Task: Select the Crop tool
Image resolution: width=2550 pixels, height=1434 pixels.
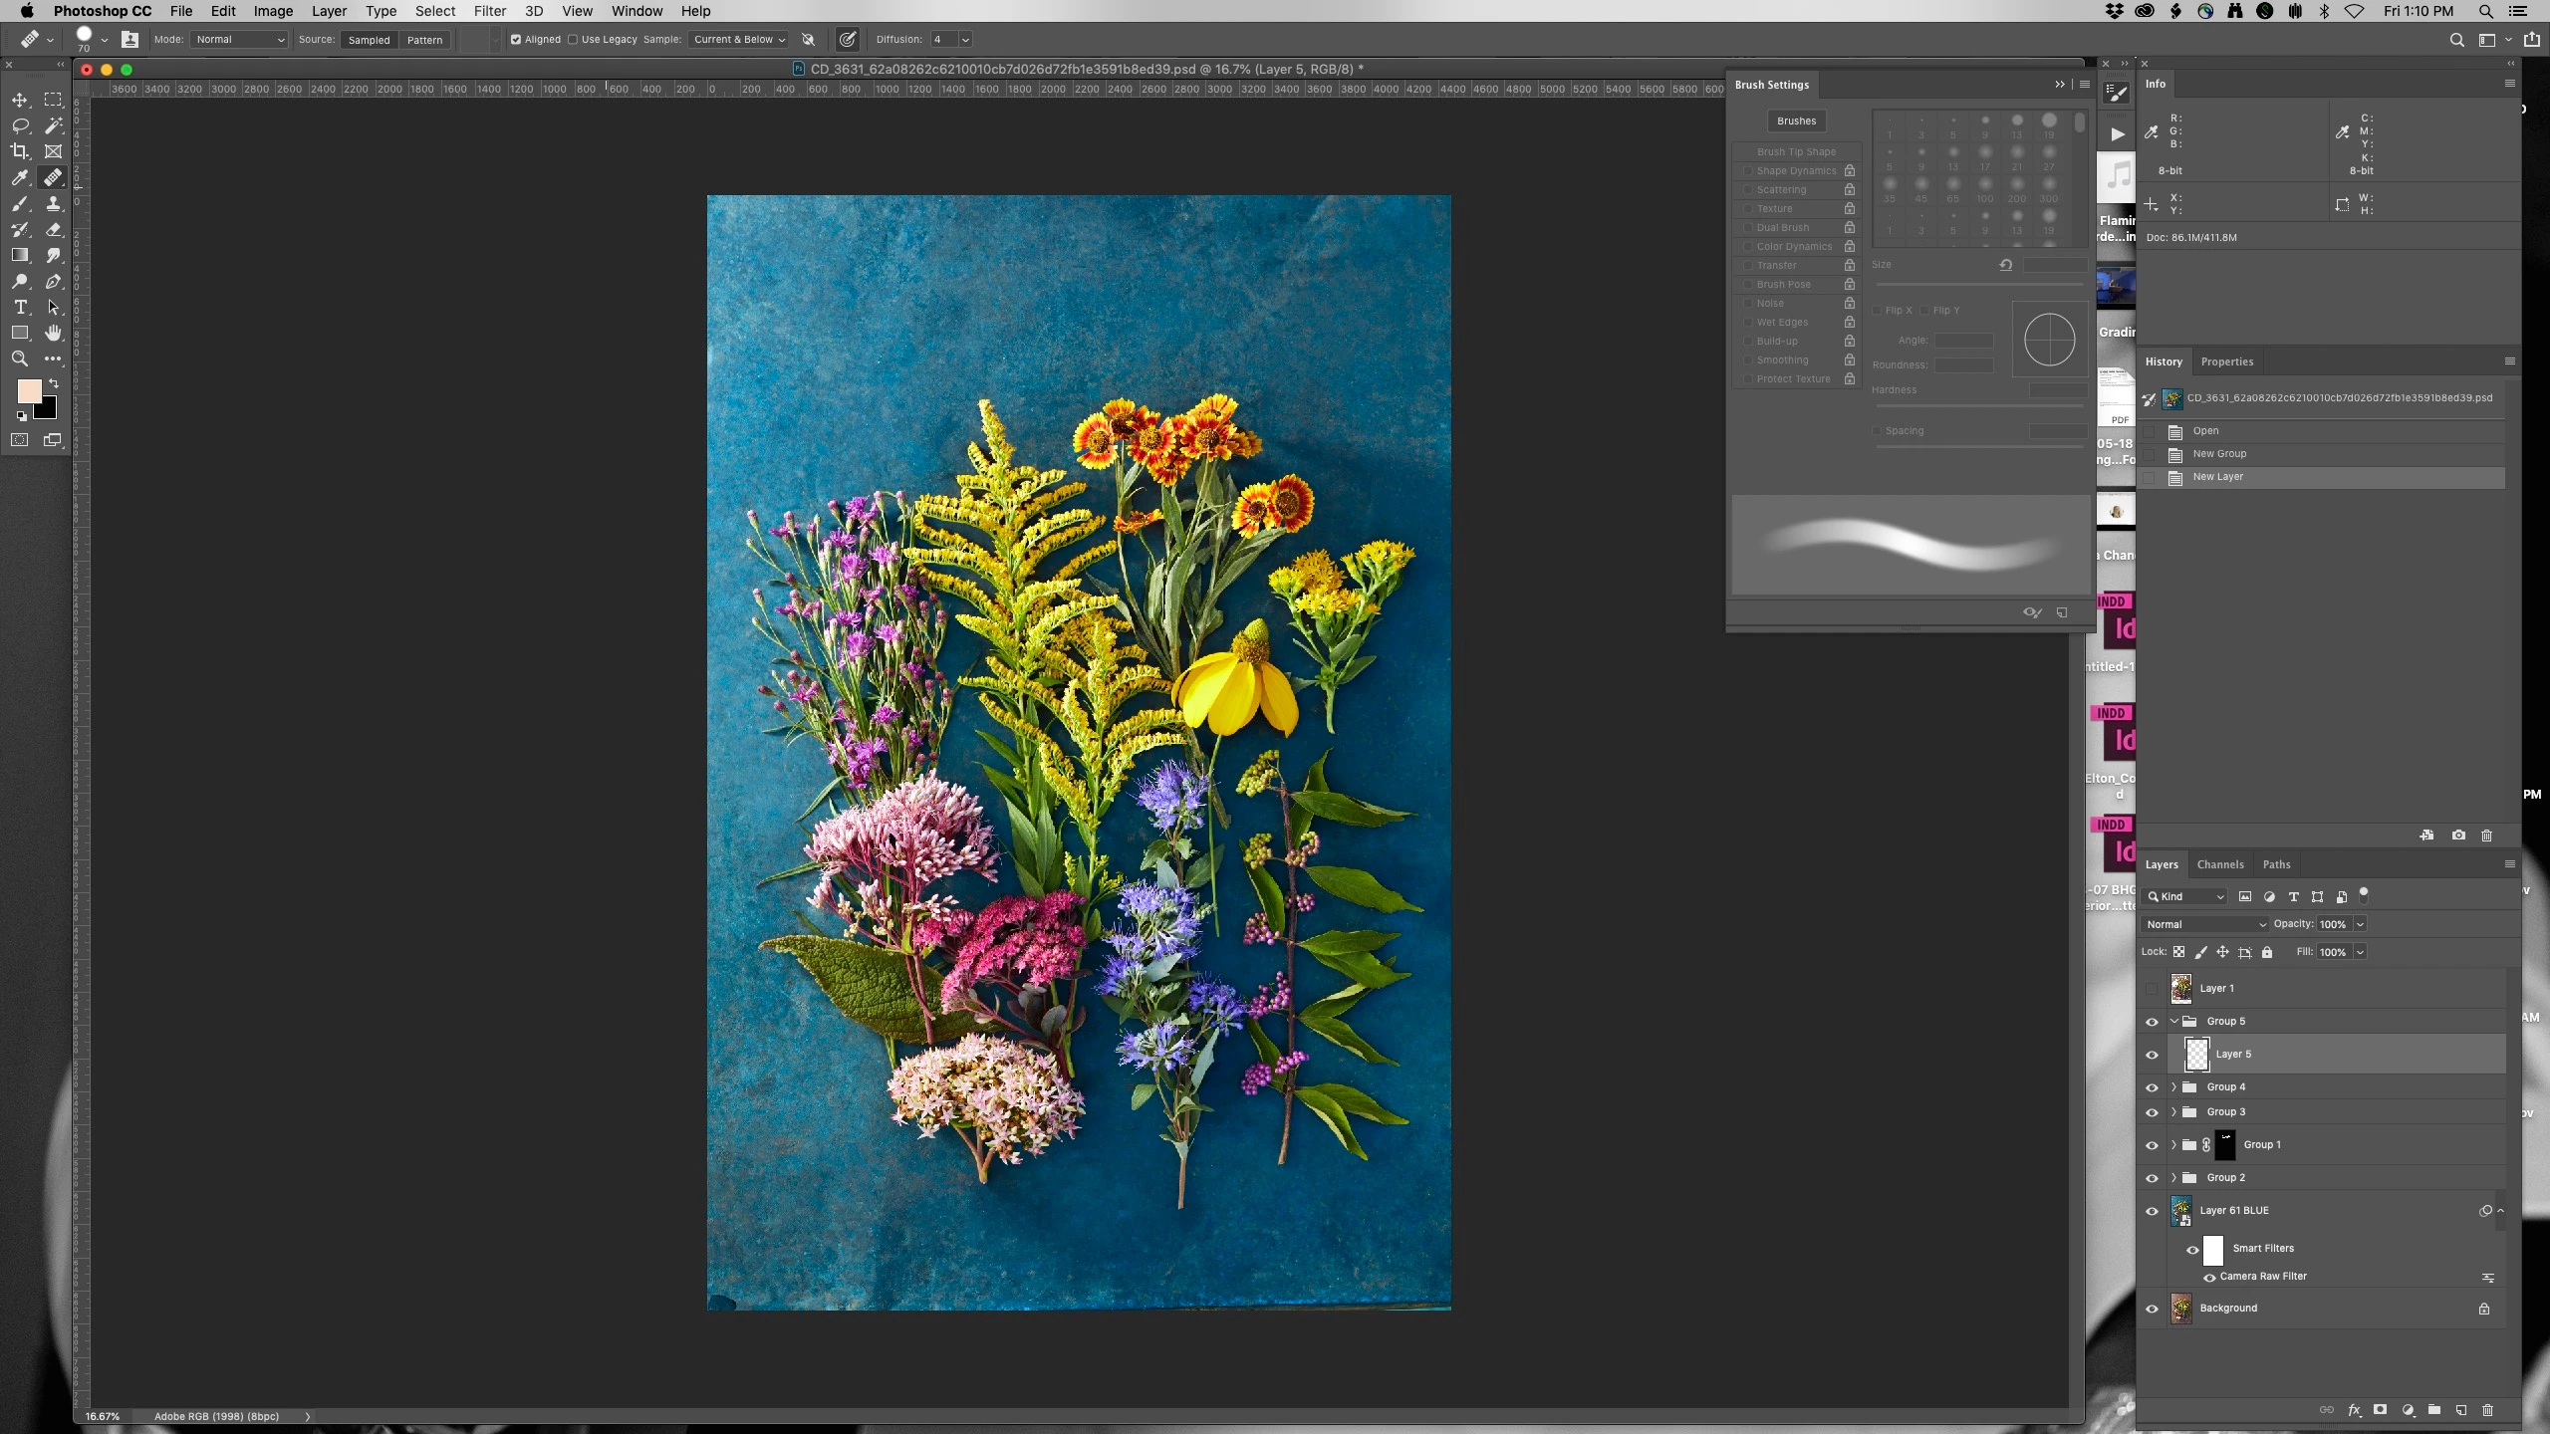Action: click(x=20, y=151)
